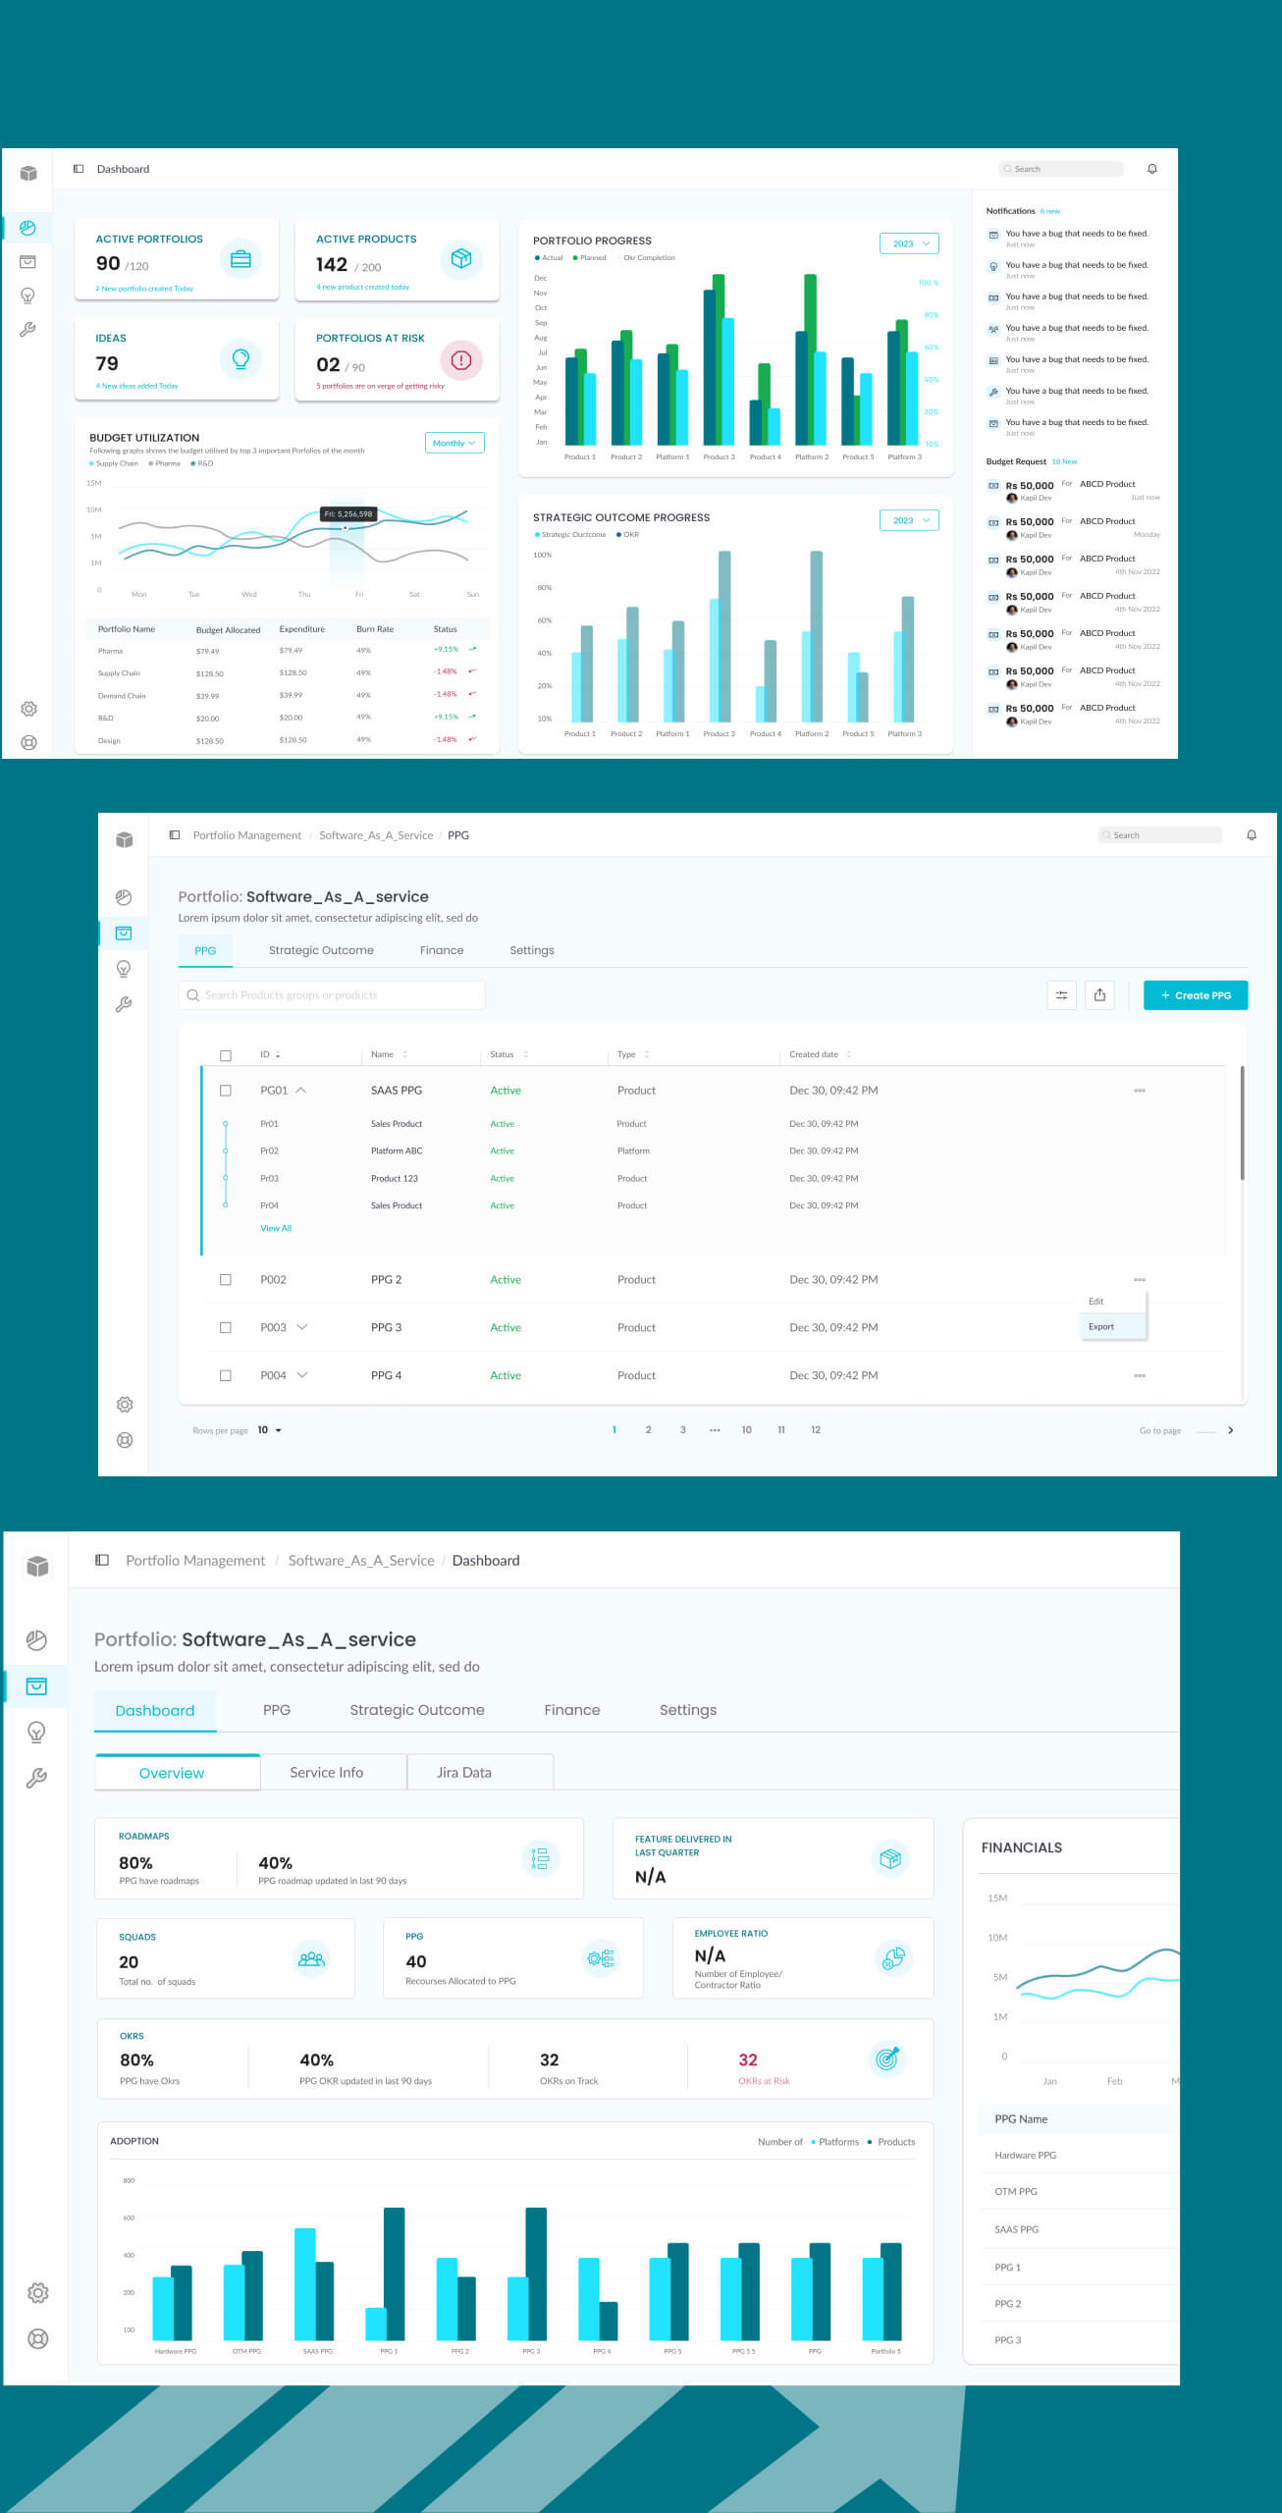Image resolution: width=1282 pixels, height=2513 pixels.
Task: Click Search Products groups or products field
Action: (332, 995)
